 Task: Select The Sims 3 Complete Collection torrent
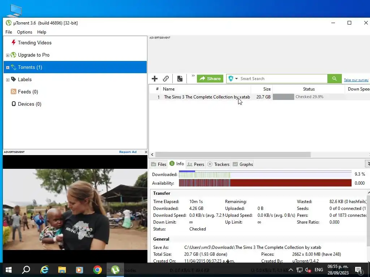coord(207,97)
